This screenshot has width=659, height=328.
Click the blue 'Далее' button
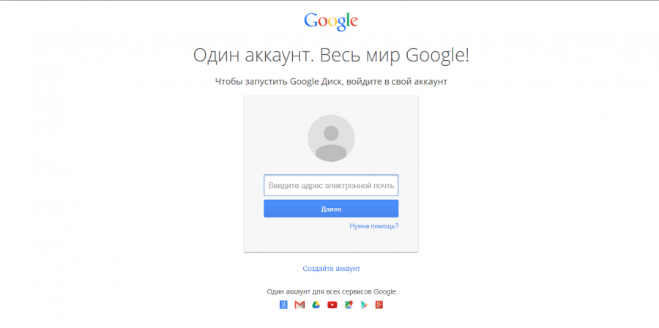click(331, 209)
